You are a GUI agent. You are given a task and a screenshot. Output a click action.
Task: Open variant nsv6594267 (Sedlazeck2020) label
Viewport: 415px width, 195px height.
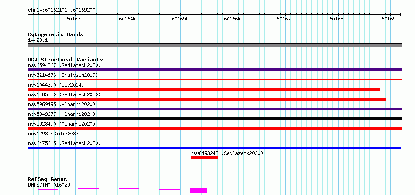(x=64, y=65)
